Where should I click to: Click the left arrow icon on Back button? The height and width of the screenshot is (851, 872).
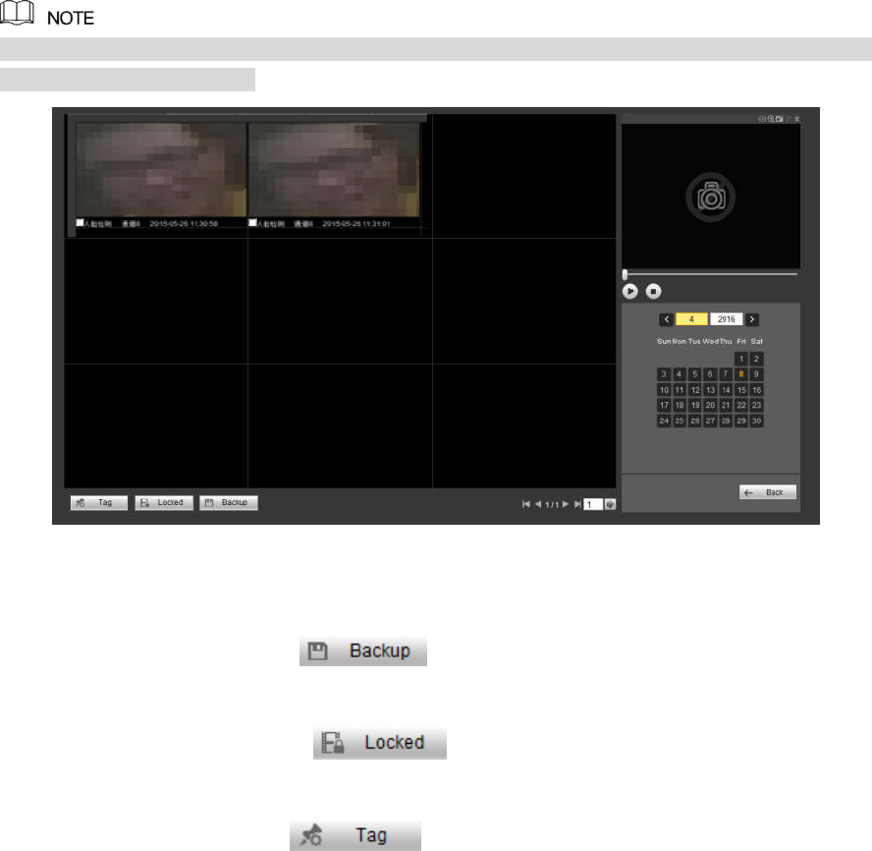[748, 492]
